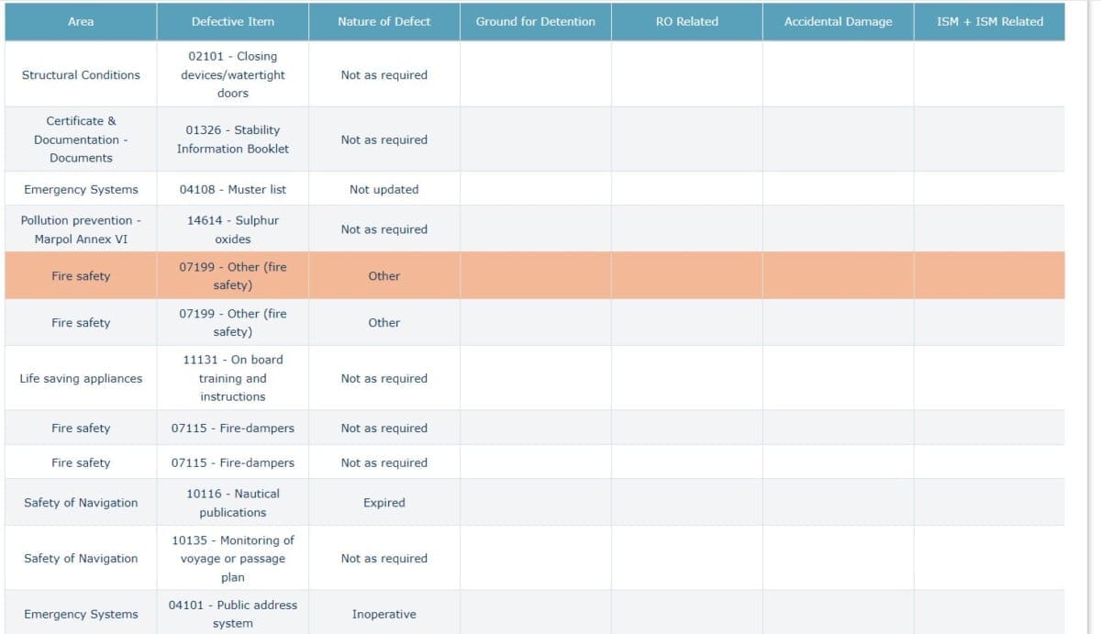This screenshot has width=1101, height=634.
Task: Select 10116 - Nautical publications item
Action: [232, 503]
